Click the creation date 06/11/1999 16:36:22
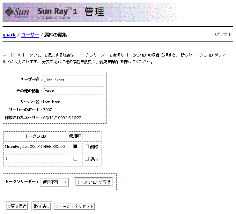The height and width of the screenshot is (214, 236). coord(62,118)
